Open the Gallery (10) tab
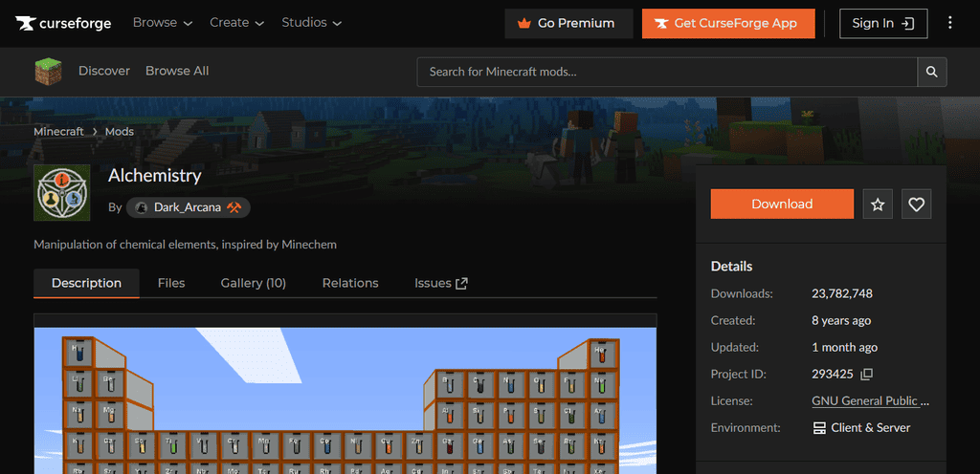The image size is (980, 474). click(x=253, y=283)
